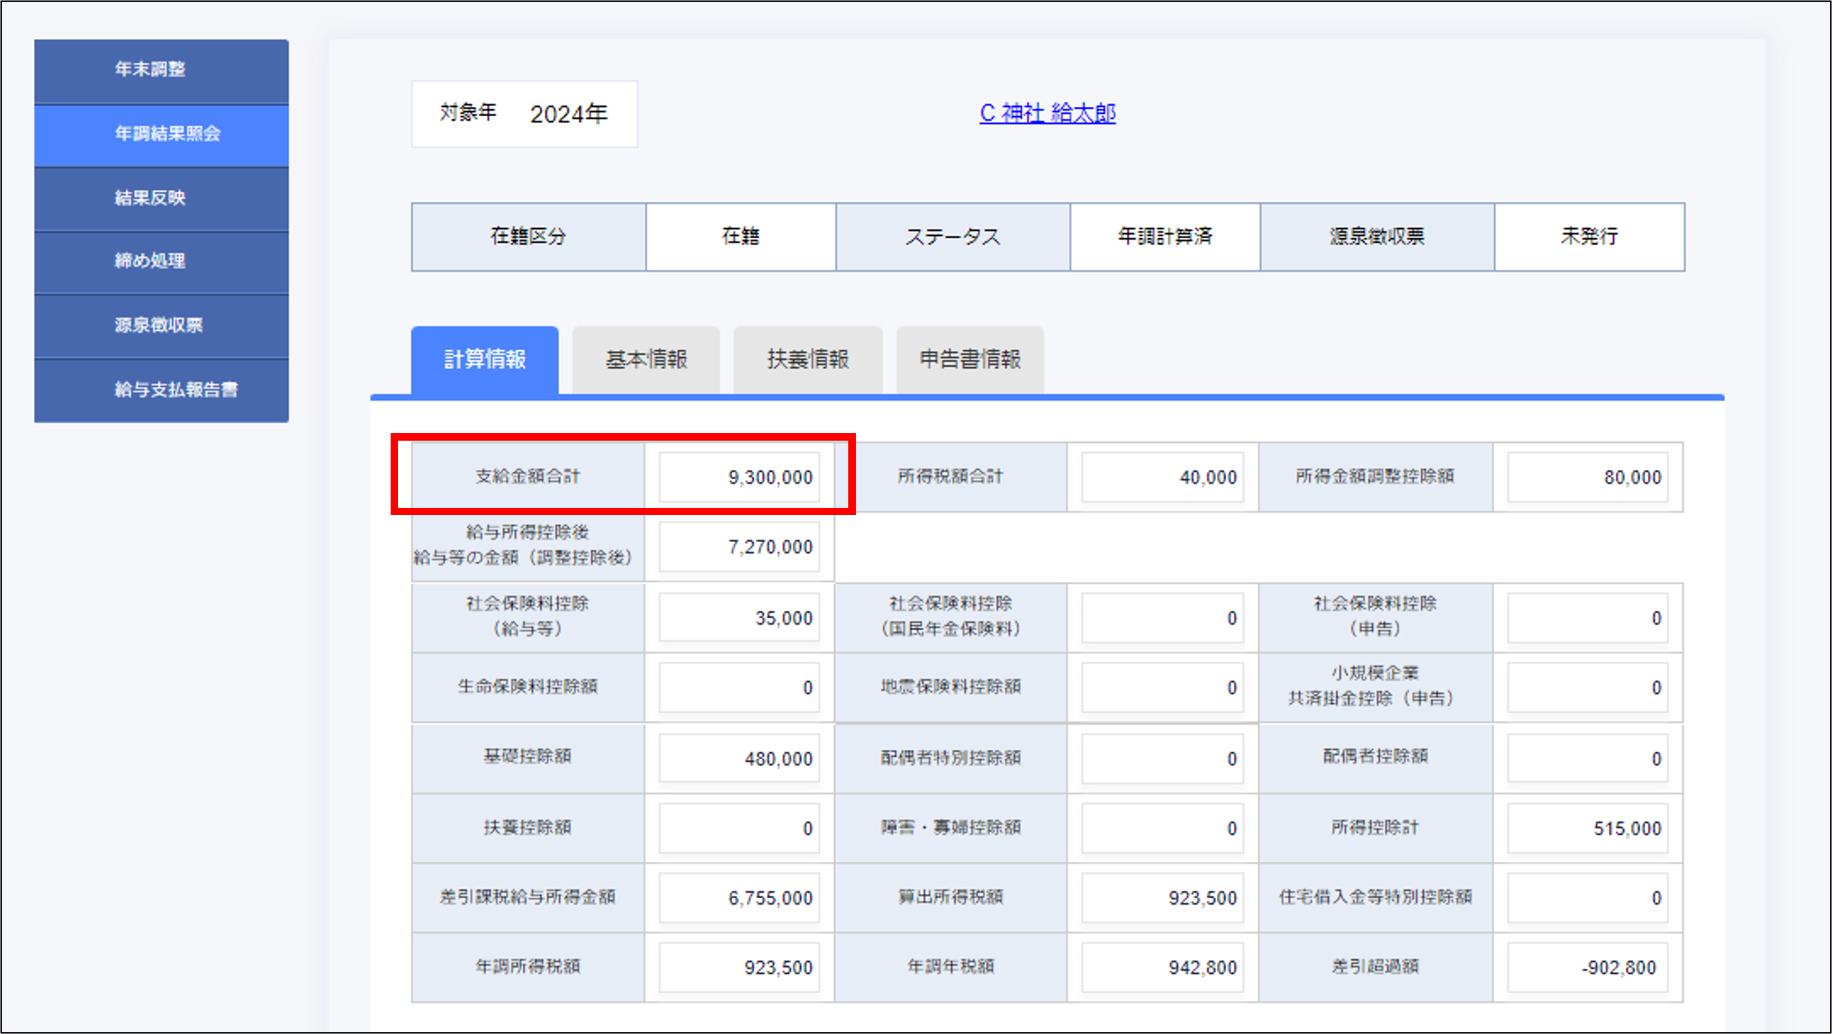Click the 対象年 2024年 box
This screenshot has height=1034, width=1832.
(x=524, y=114)
